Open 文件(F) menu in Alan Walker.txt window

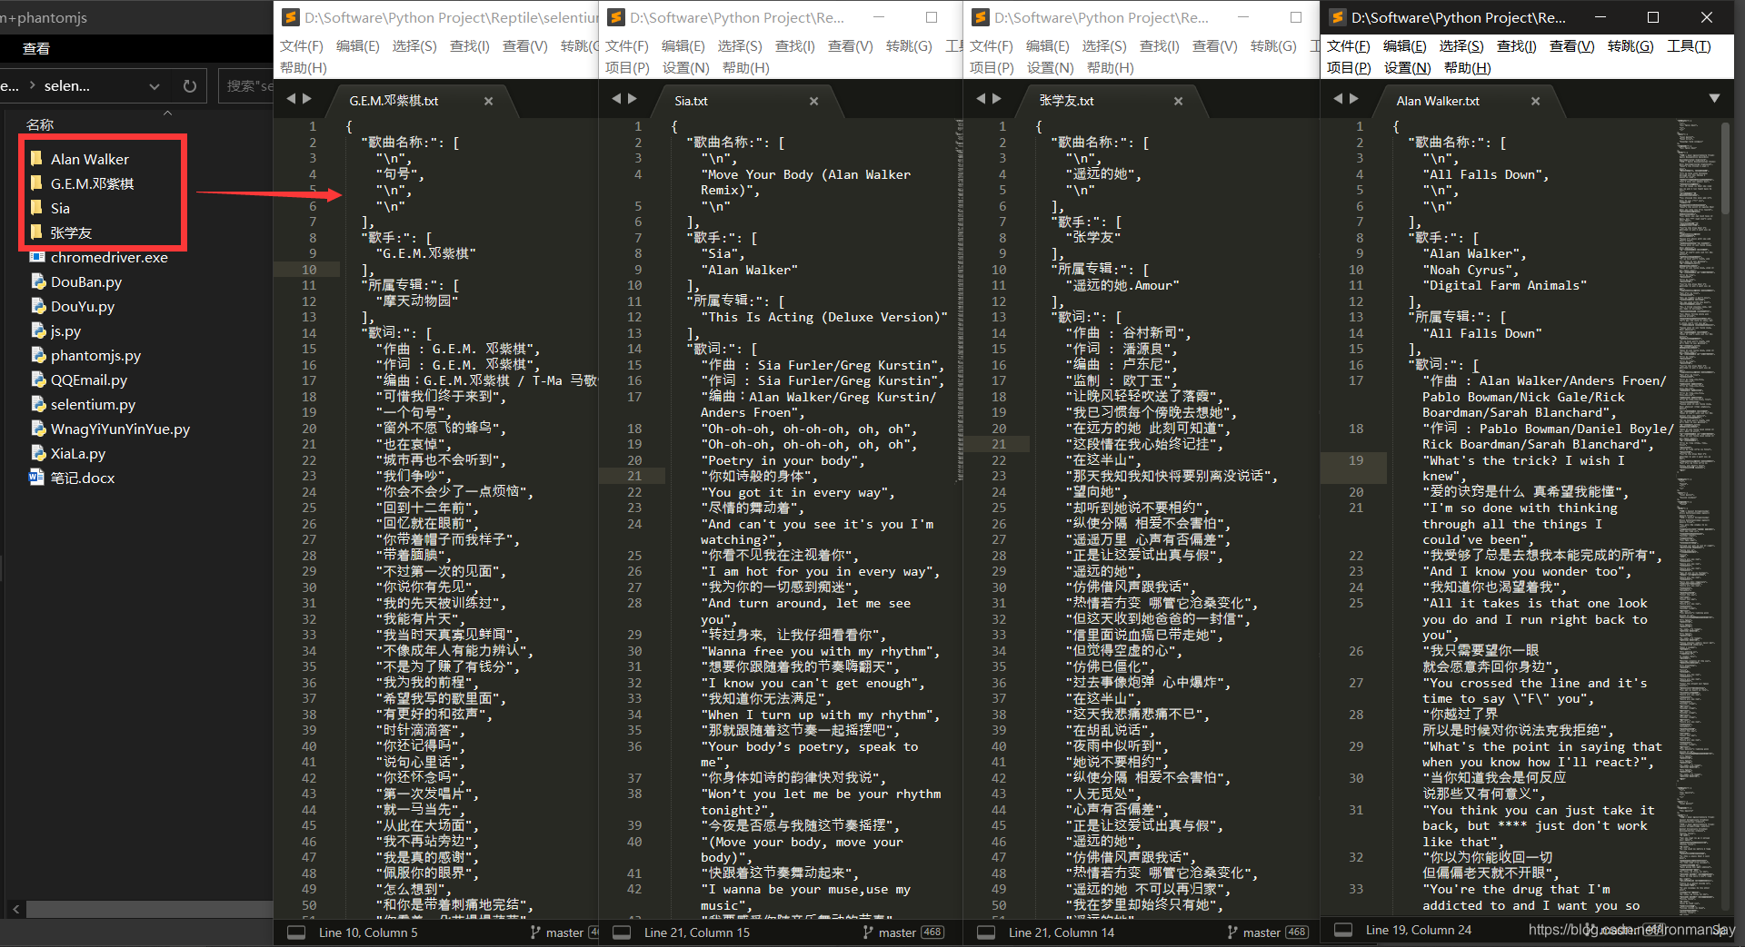[x=1348, y=46]
